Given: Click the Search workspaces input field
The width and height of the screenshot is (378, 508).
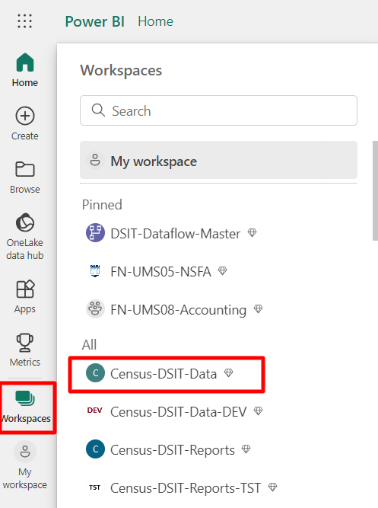Looking at the screenshot, I should (218, 110).
